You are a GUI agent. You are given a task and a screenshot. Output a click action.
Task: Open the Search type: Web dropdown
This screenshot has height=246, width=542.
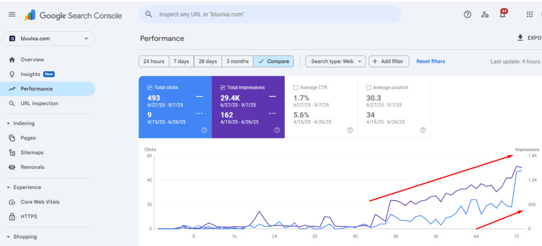coord(336,61)
